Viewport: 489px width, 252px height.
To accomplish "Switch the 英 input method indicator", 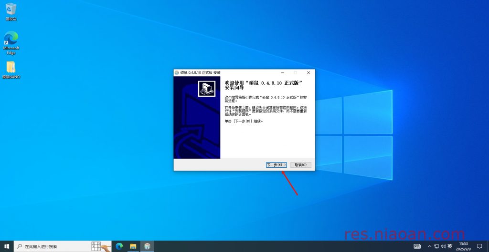I will point(450,246).
